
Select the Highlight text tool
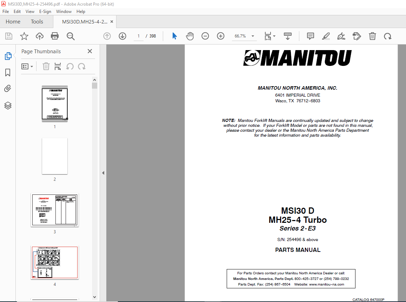(326, 36)
